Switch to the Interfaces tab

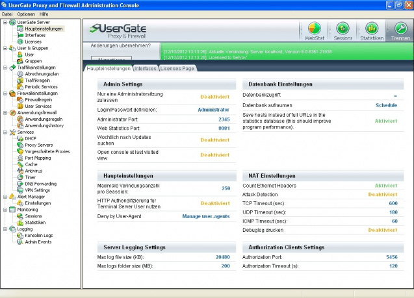[x=145, y=68]
